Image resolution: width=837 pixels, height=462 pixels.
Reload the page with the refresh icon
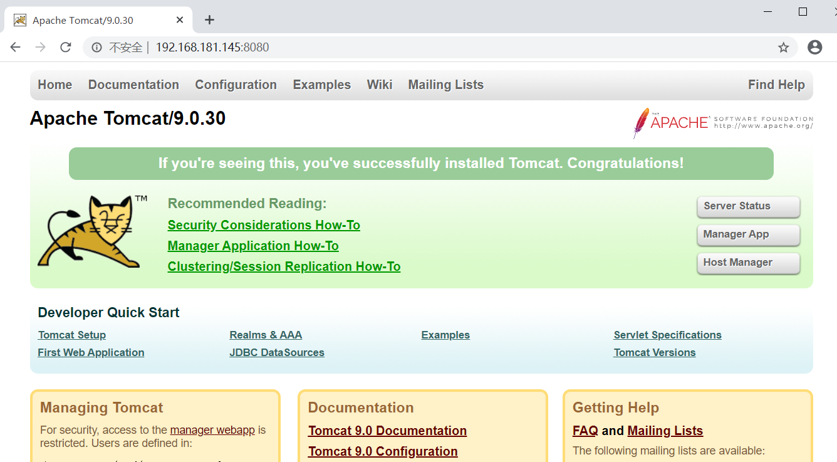coord(66,47)
